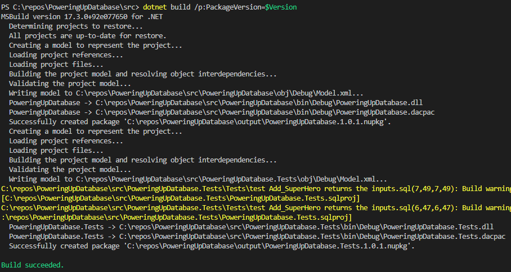Click the 'Writing model to' line for PoweringUpDatabase.Tests\obj\Debug\Model.xml
This screenshot has height=272, width=511.
[198, 179]
